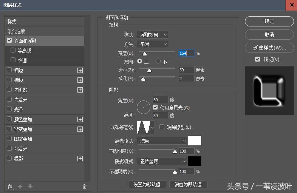Add another 内阴影 effect with plus icon

pos(80,90)
